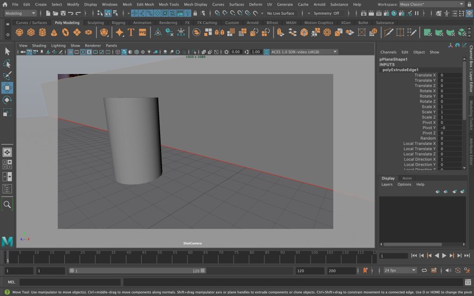
Task: Toggle the viewport grid display
Action: click(x=70, y=52)
